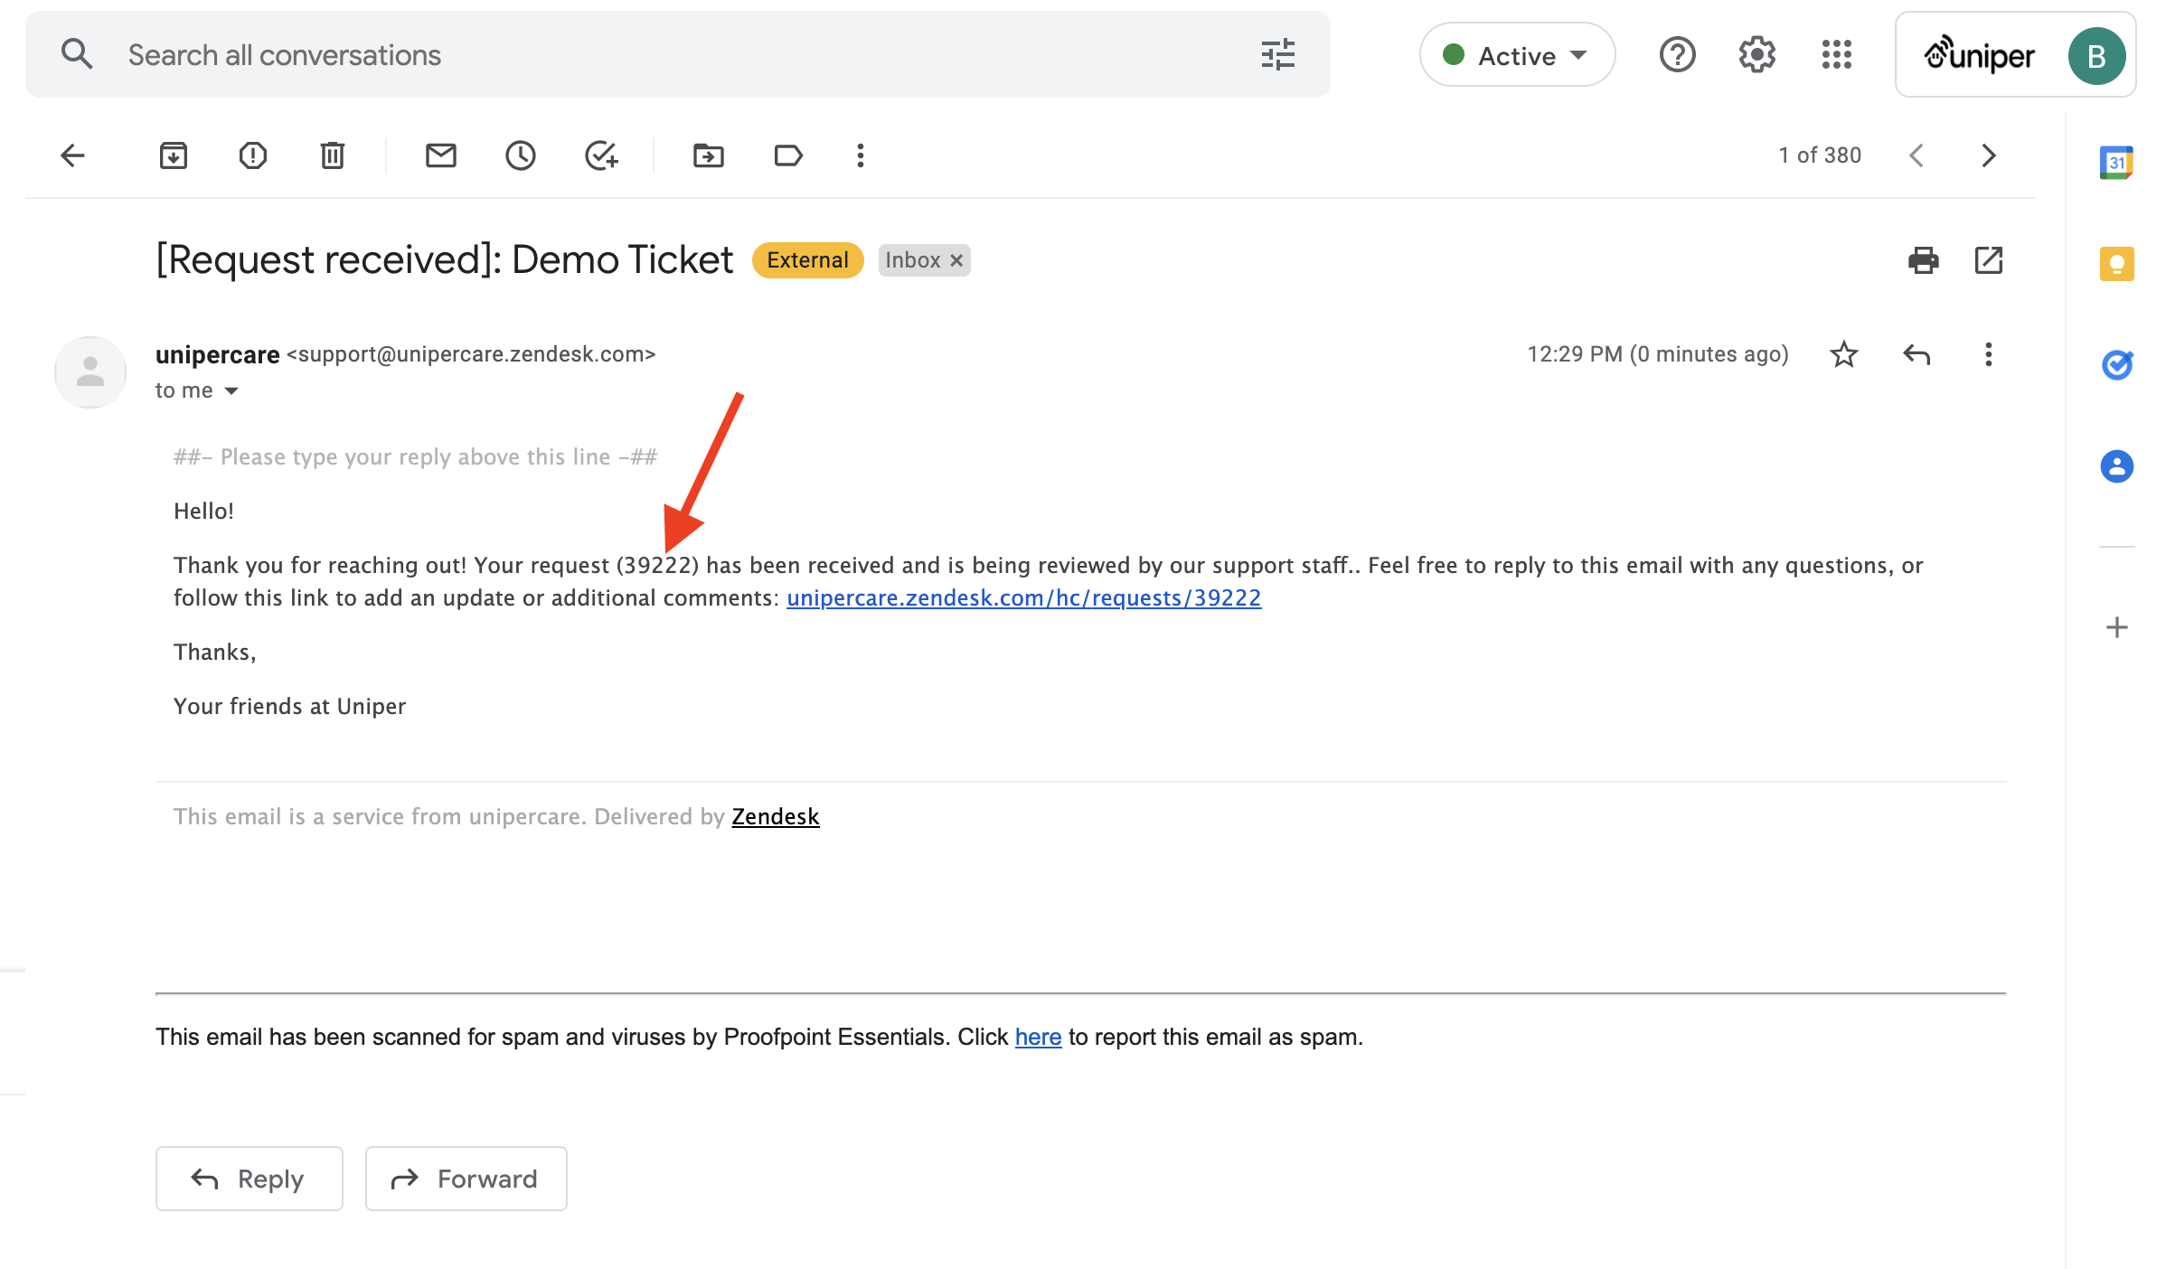Open Gmail help support icon
This screenshot has height=1269, width=2166.
coord(1677,55)
